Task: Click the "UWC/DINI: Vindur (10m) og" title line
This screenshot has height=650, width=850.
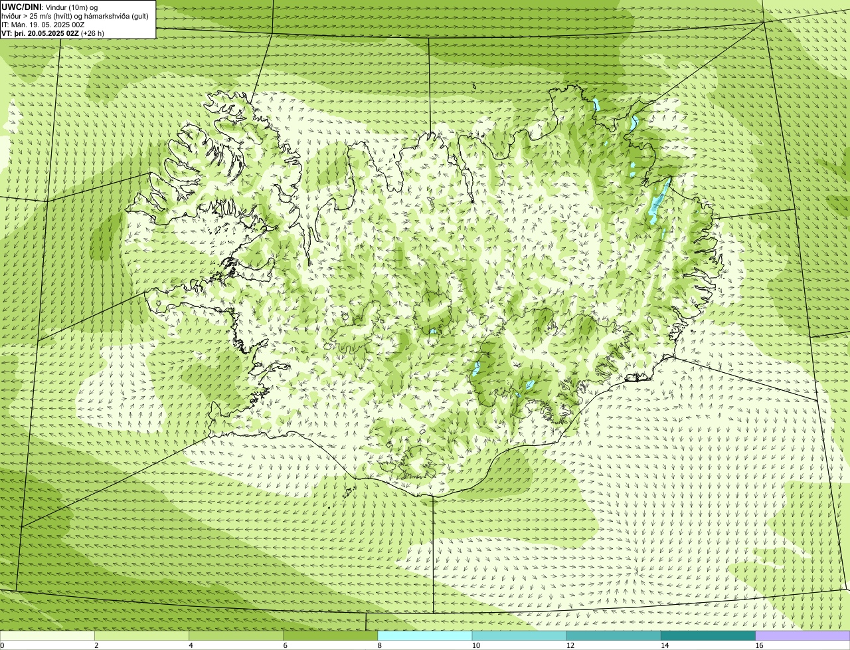Action: coord(50,7)
